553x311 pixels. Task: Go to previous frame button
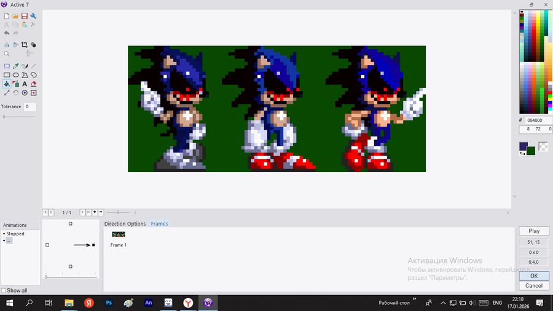(51, 212)
